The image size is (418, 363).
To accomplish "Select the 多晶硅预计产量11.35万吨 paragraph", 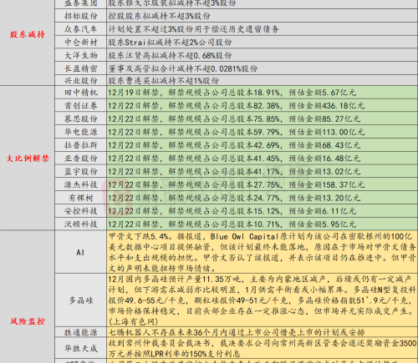I will [x=262, y=300].
